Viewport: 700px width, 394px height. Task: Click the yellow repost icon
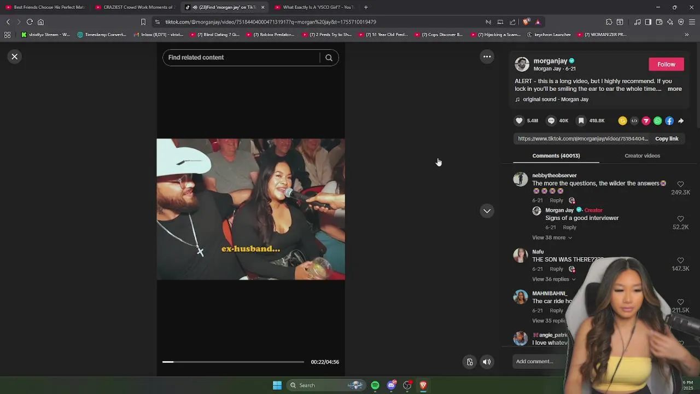pyautogui.click(x=622, y=121)
